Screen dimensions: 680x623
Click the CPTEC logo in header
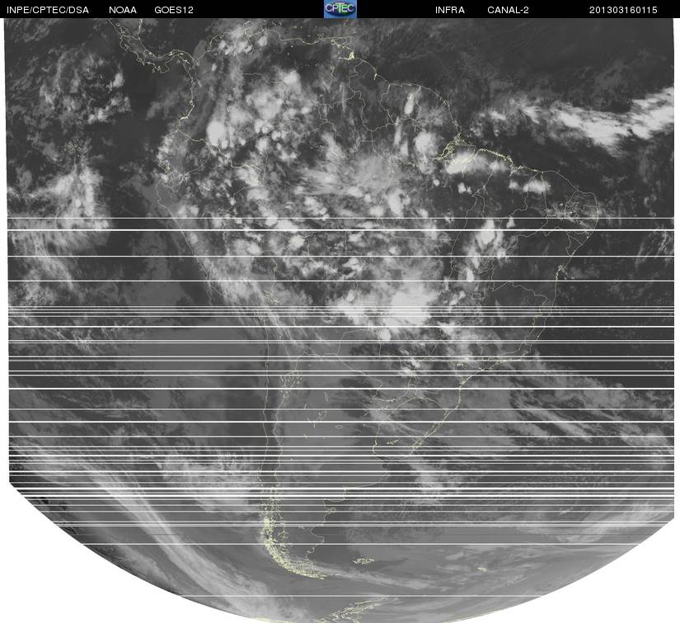tap(340, 9)
